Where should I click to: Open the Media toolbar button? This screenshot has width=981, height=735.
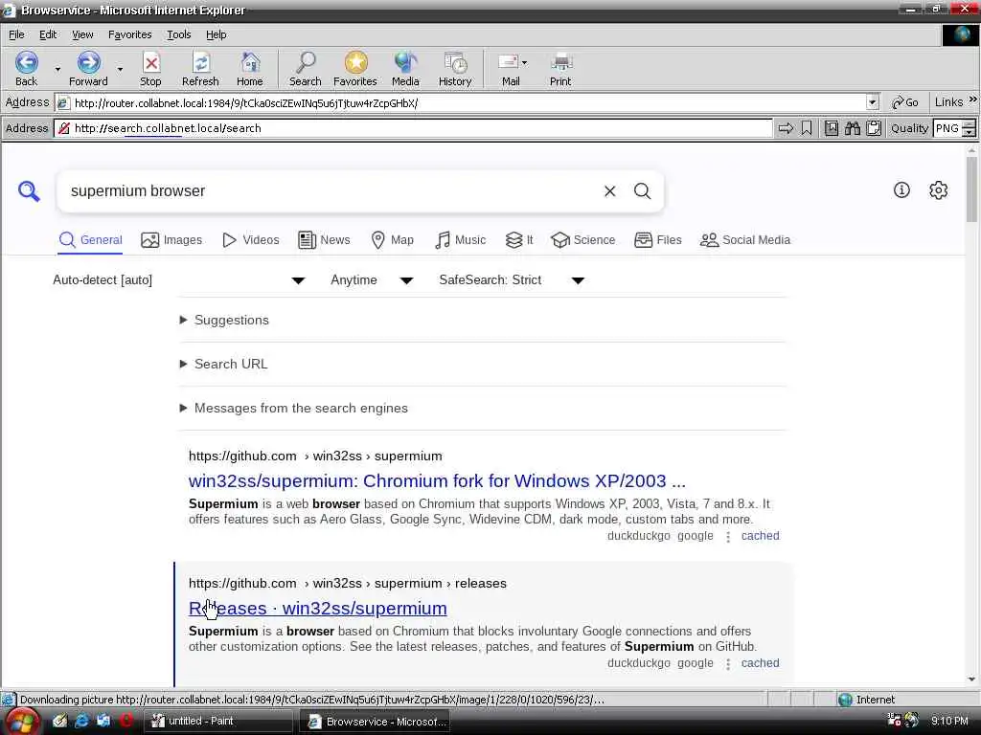point(405,69)
